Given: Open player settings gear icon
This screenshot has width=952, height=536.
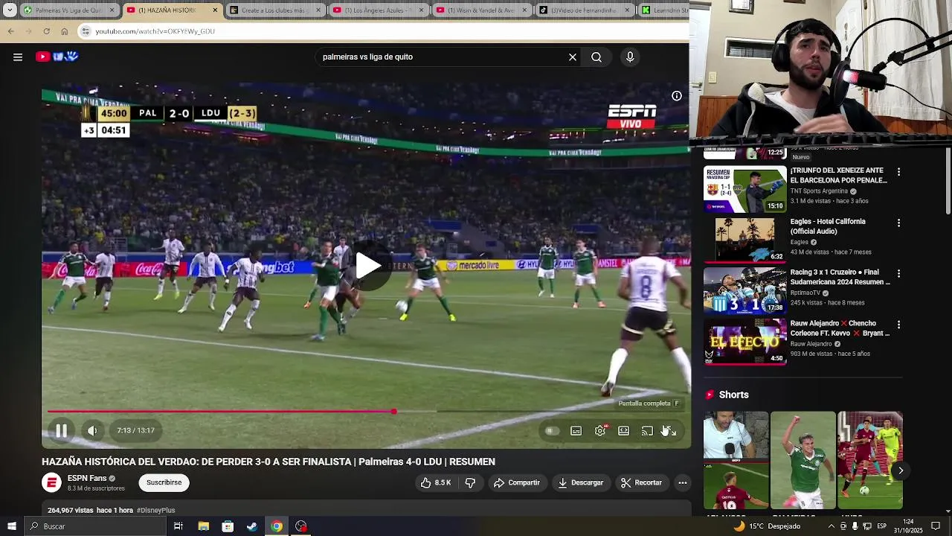Looking at the screenshot, I should tap(600, 430).
